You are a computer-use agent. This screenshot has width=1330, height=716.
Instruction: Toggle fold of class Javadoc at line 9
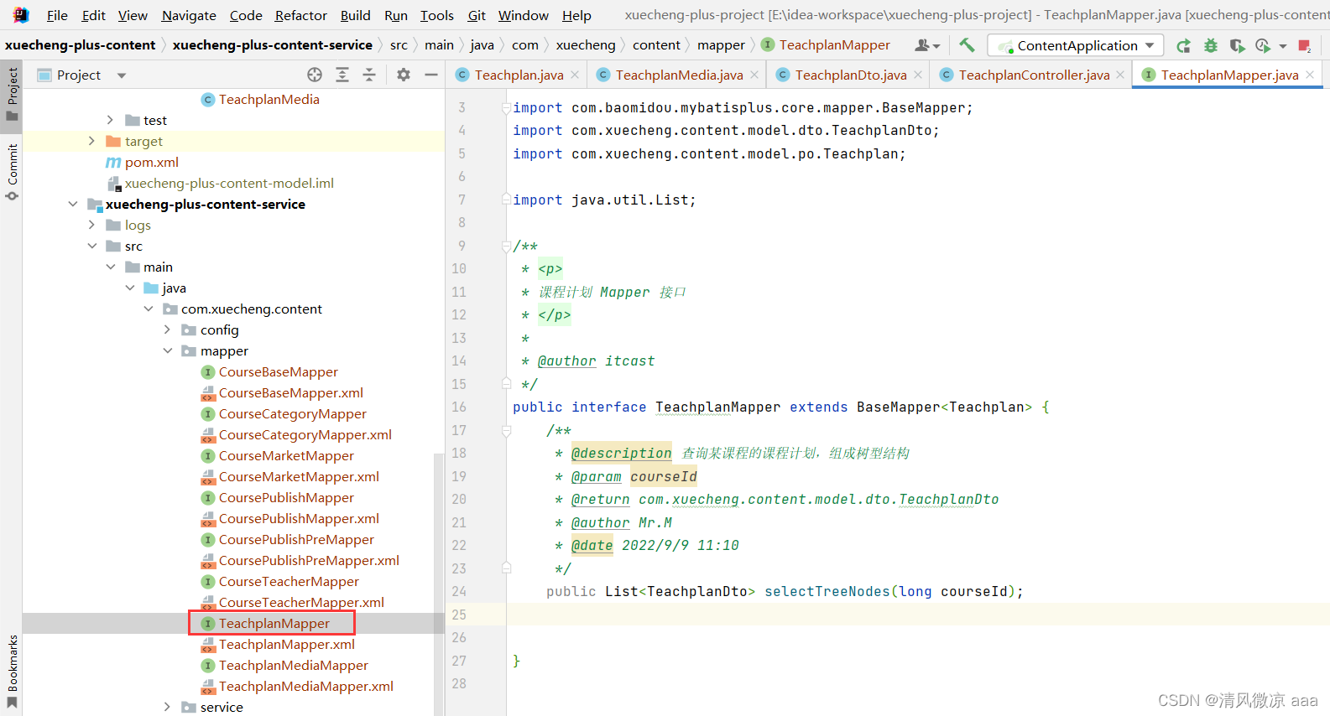click(x=506, y=246)
